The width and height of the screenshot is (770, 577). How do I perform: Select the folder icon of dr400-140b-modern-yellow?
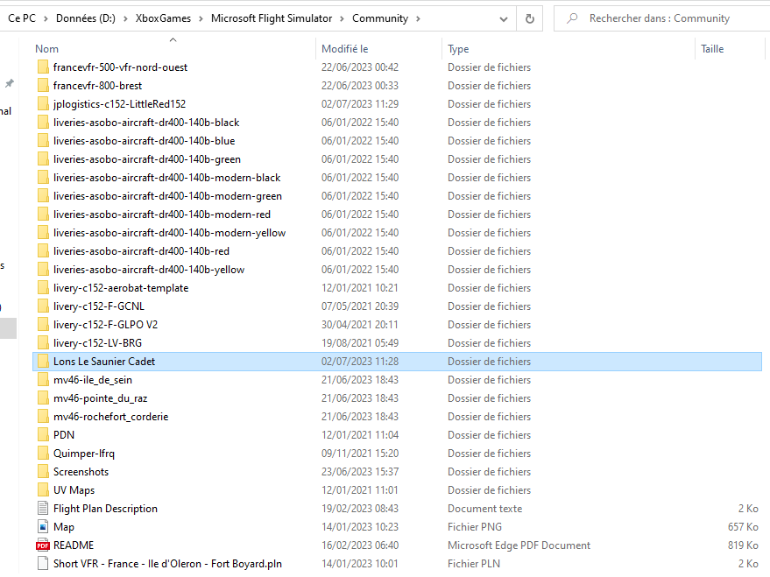click(43, 233)
